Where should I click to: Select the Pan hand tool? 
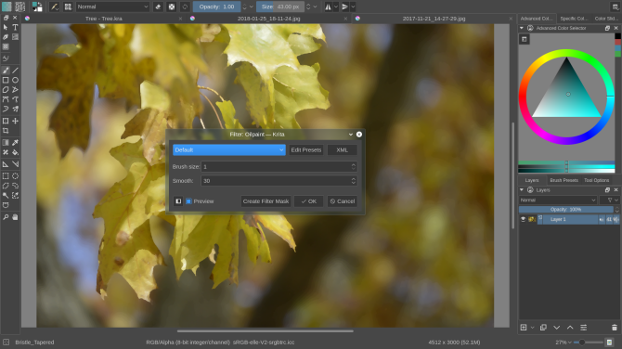click(15, 217)
